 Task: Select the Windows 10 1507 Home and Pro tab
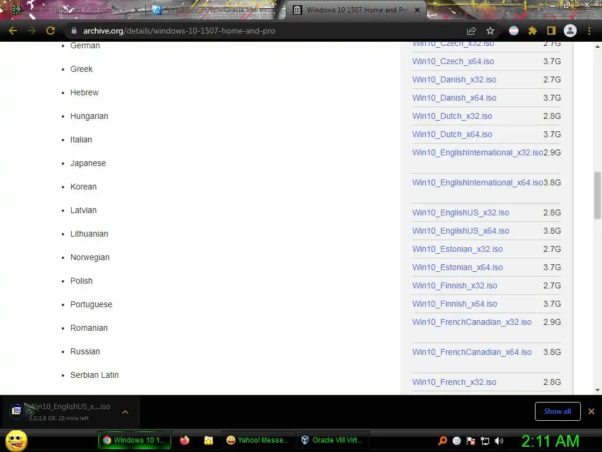tap(355, 10)
